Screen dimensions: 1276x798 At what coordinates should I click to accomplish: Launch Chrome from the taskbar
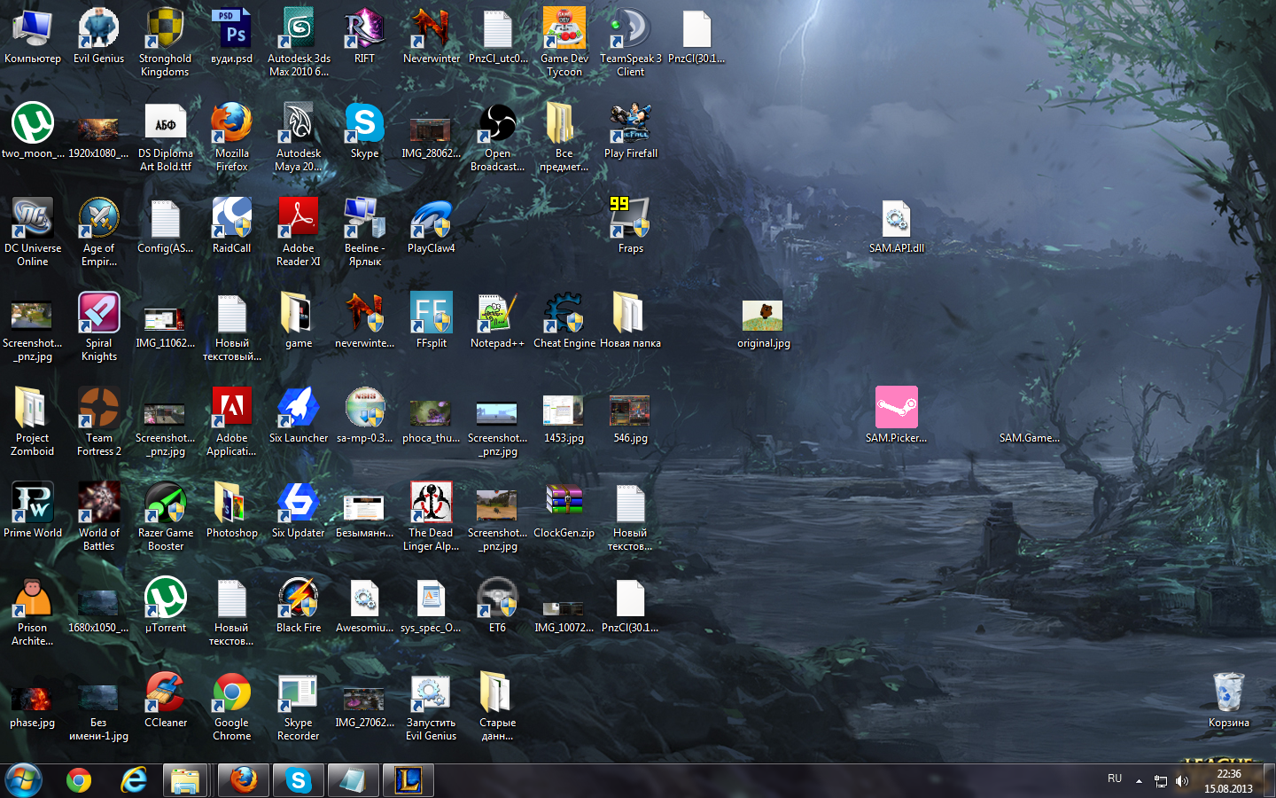point(79,780)
